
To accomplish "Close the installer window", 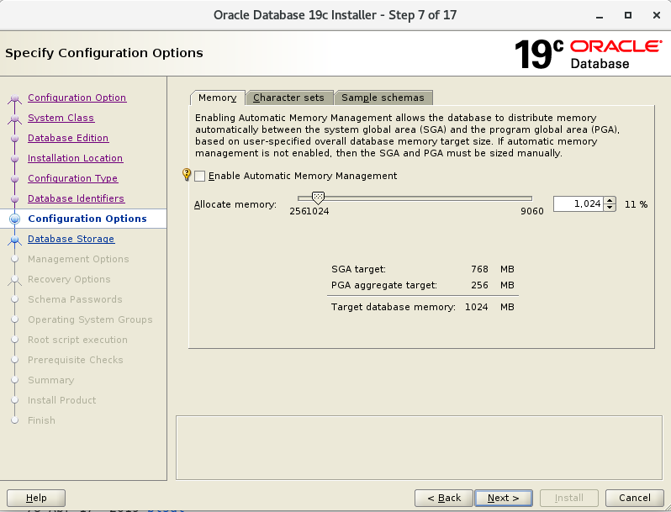I will coord(657,15).
